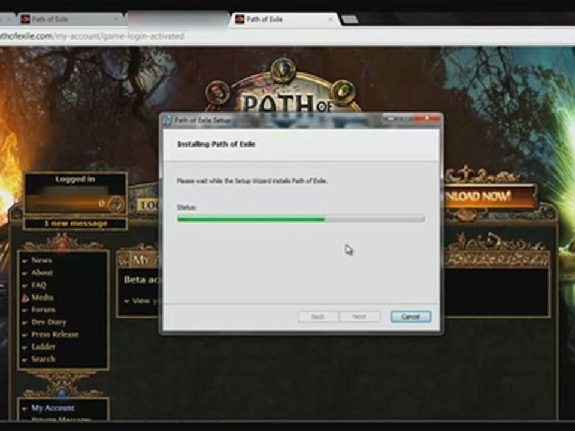Open the News link in sidebar
575x431 pixels.
click(x=41, y=260)
